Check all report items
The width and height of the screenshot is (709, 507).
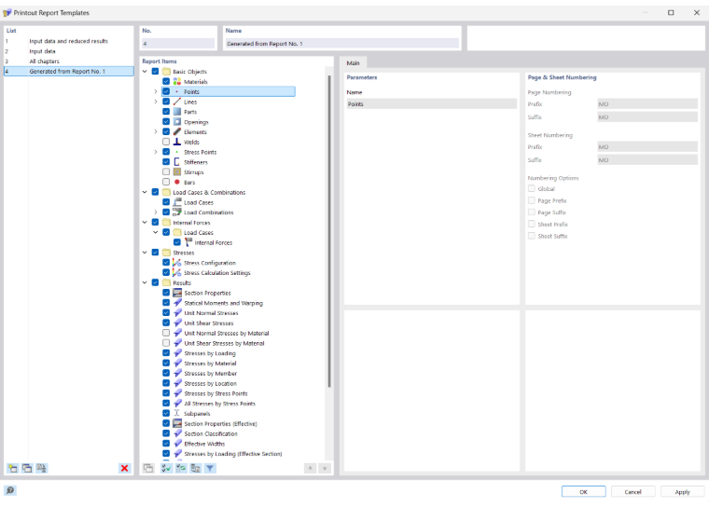(166, 468)
